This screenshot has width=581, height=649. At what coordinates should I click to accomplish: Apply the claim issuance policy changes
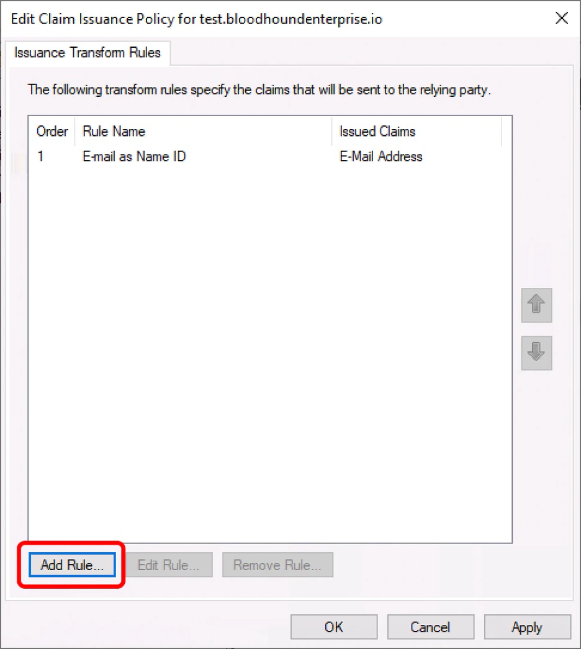coord(527,627)
